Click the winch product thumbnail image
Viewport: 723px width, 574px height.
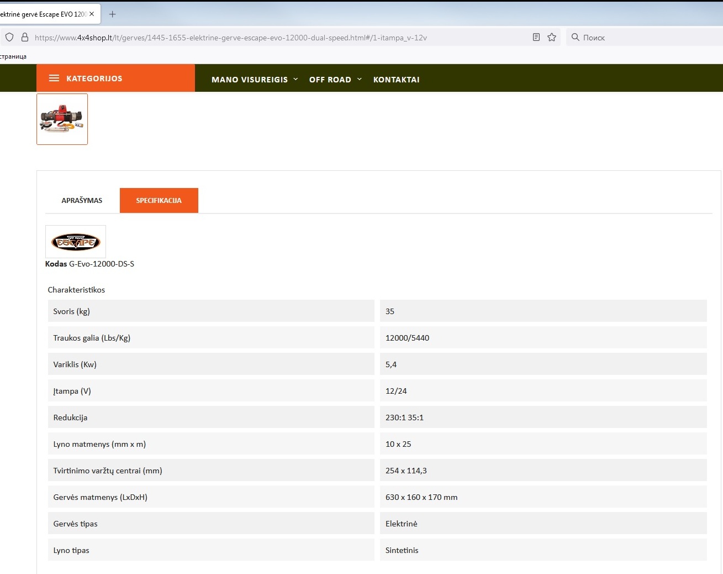click(x=62, y=119)
